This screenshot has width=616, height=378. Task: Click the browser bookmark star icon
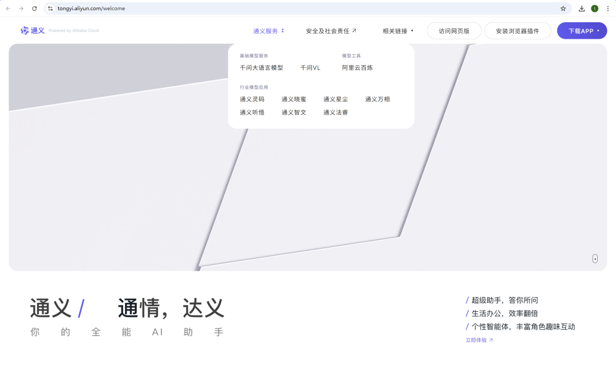(563, 9)
